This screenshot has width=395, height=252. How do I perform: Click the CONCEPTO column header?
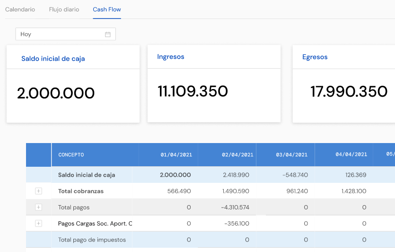click(71, 155)
